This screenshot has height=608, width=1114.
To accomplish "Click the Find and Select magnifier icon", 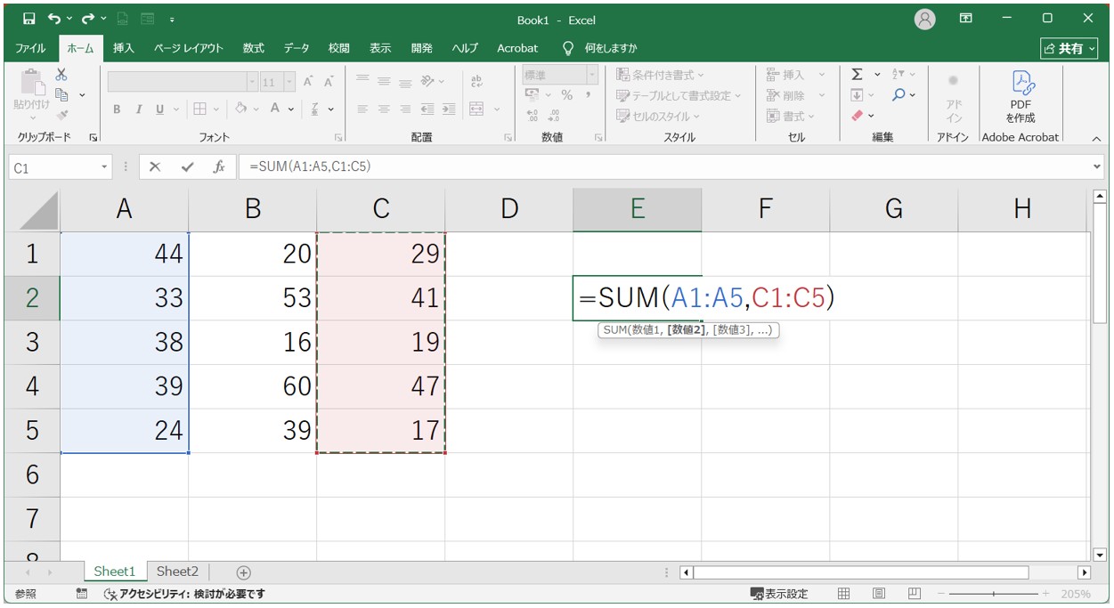I will click(x=899, y=95).
